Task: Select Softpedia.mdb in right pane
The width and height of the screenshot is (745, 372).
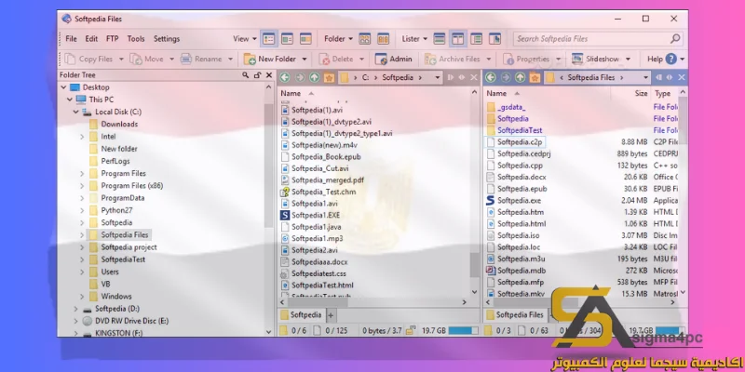Action: (x=521, y=271)
